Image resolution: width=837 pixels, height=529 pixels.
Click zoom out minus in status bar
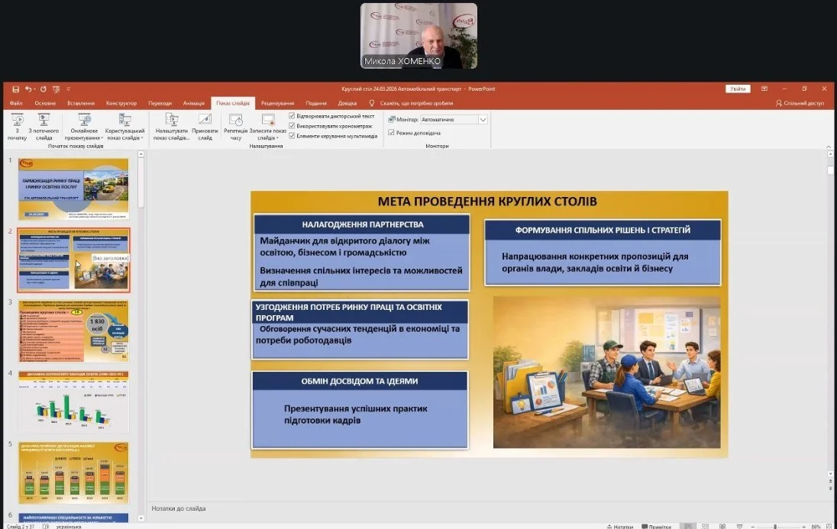pos(753,527)
